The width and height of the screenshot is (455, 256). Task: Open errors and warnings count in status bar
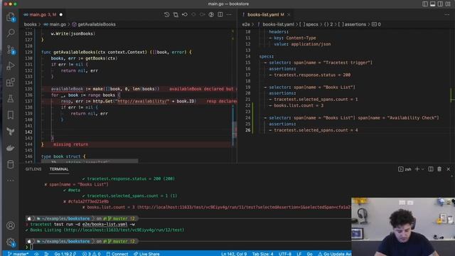[91, 254]
